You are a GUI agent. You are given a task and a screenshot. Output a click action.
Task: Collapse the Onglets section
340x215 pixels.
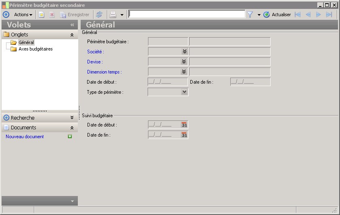click(x=72, y=35)
